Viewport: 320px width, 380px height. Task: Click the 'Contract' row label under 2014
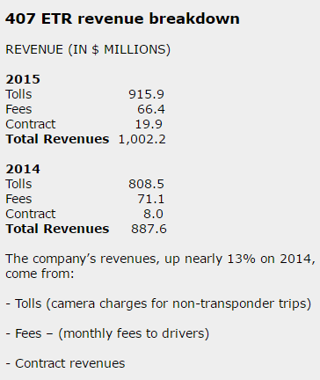point(31,214)
